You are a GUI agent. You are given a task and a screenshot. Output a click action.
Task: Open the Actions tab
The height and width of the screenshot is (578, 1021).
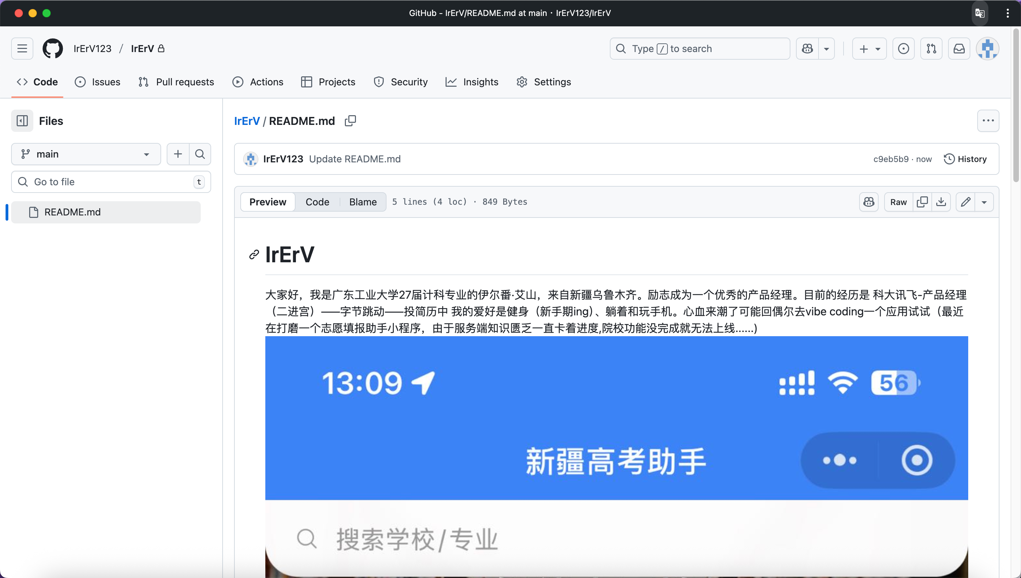click(258, 82)
